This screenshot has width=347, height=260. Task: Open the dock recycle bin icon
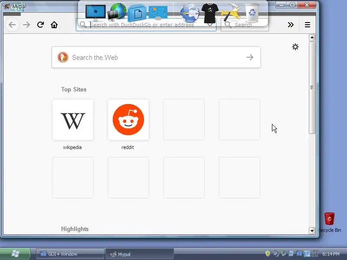tap(252, 13)
